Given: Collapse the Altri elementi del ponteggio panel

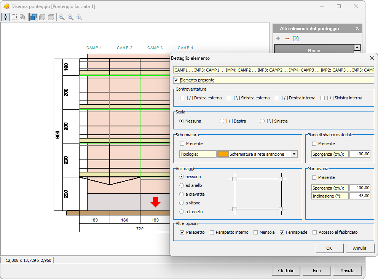Looking at the screenshot, I should click(x=357, y=29).
